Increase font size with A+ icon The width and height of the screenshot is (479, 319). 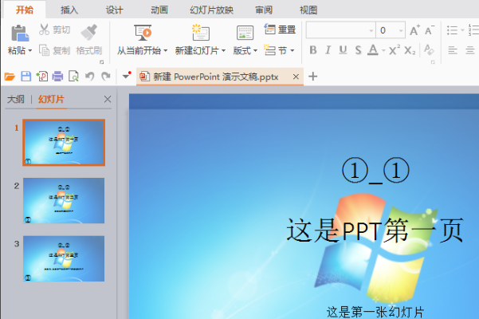(415, 30)
